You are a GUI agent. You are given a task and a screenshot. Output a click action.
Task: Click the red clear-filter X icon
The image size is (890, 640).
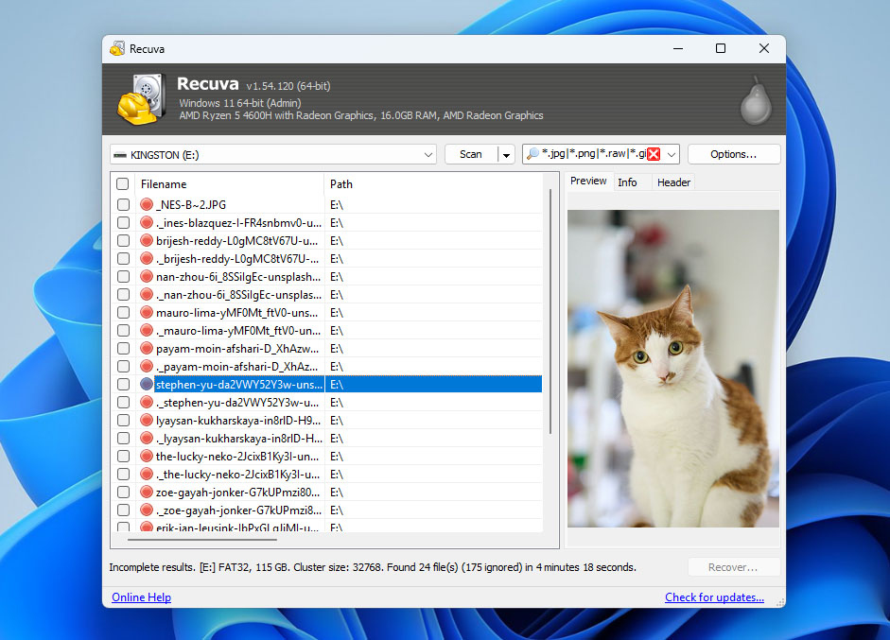[654, 154]
